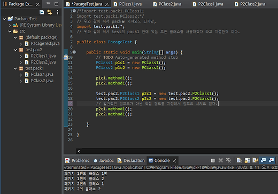Click PClass2.java file icon in tree

[x=27, y=81]
